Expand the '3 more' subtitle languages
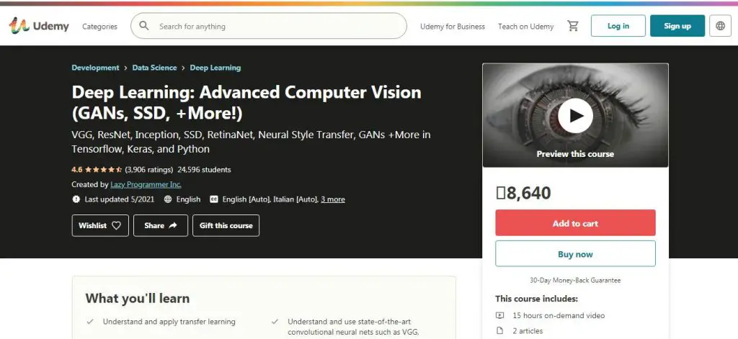The image size is (738, 339). (333, 199)
